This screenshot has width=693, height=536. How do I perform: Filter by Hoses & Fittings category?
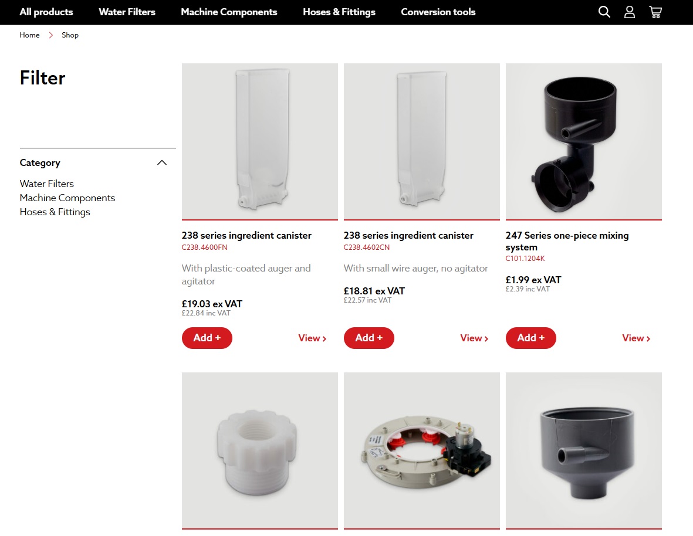point(55,212)
